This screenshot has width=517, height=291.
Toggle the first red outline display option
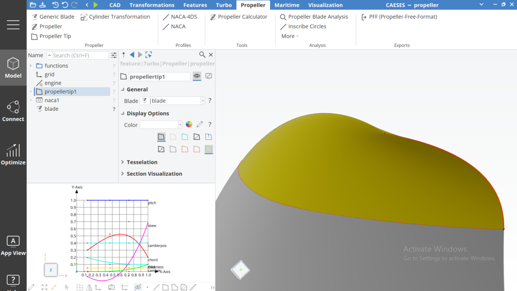click(185, 150)
